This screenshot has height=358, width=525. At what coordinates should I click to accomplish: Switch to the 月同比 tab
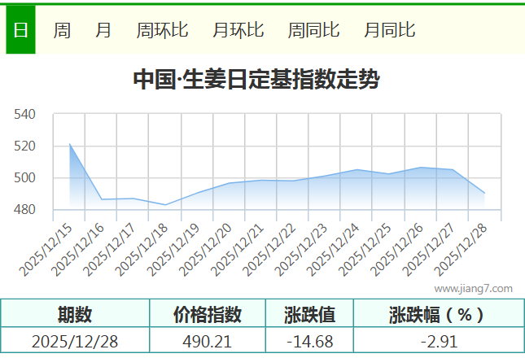pyautogui.click(x=389, y=30)
